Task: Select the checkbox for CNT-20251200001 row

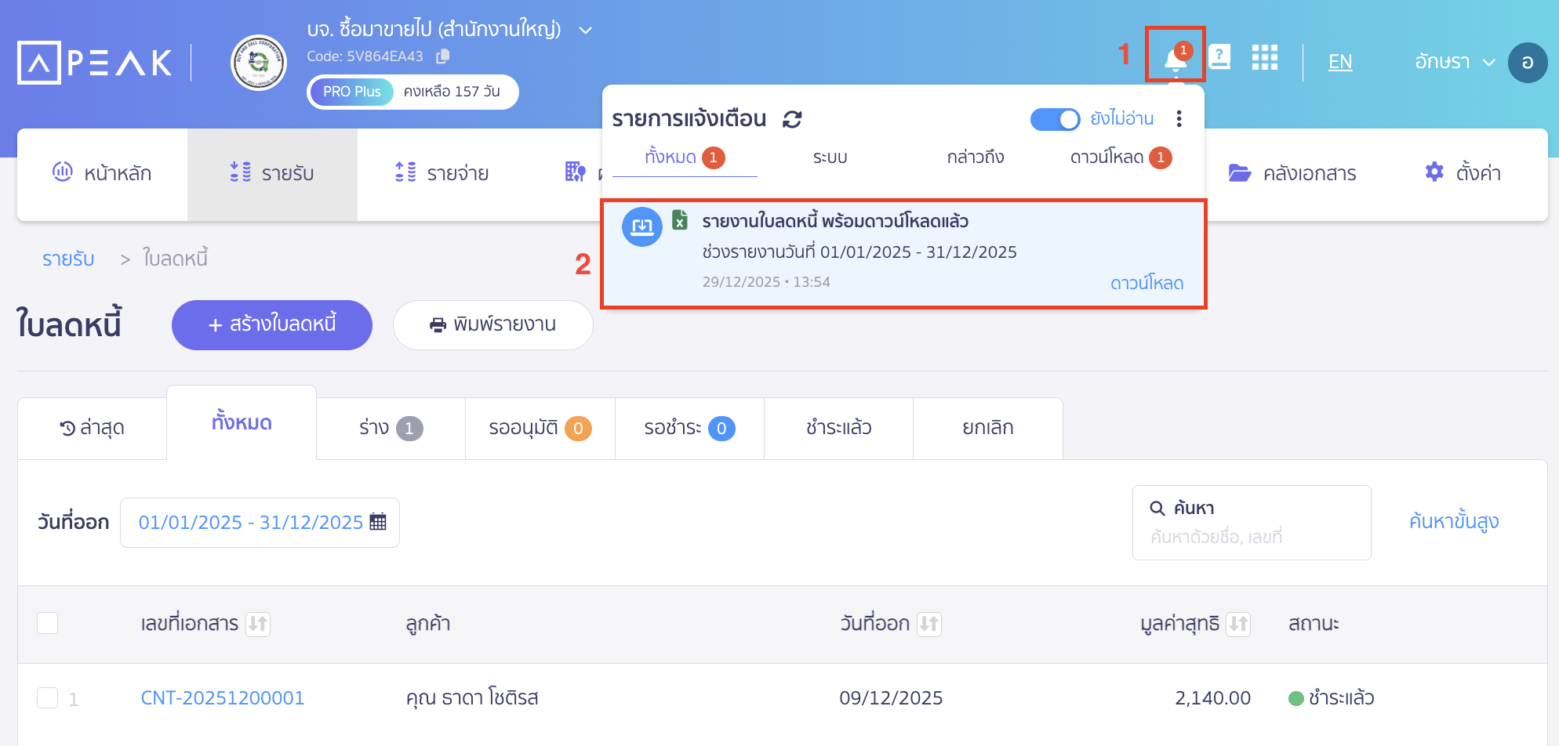Action: tap(47, 697)
